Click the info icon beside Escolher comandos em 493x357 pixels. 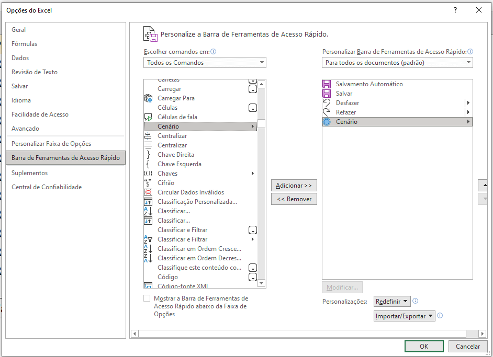(x=213, y=52)
